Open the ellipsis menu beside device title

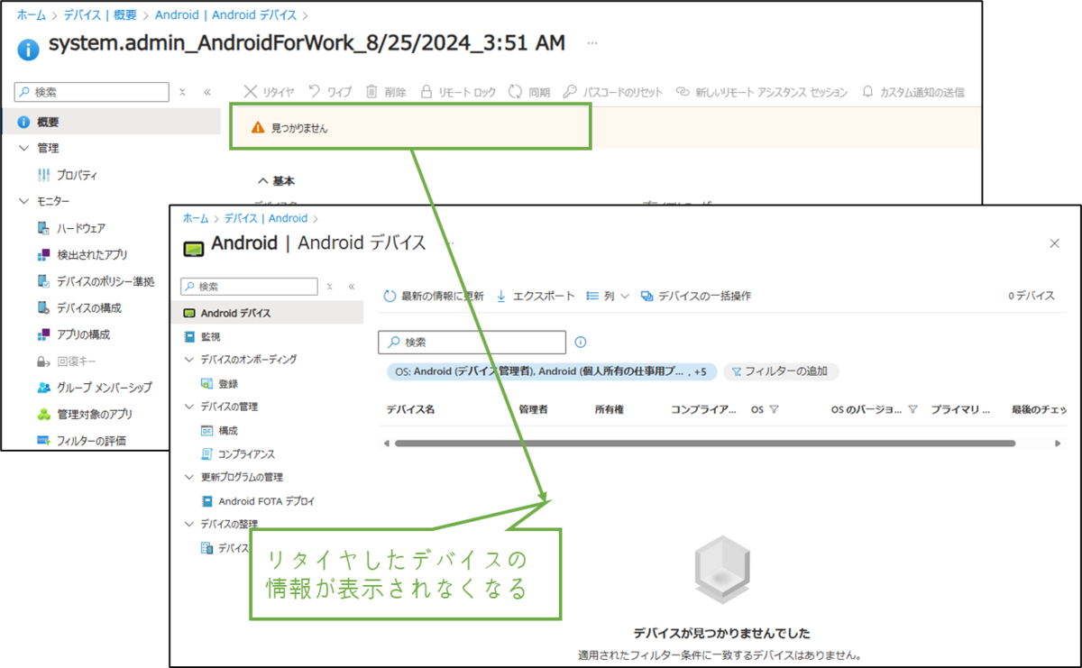click(592, 42)
